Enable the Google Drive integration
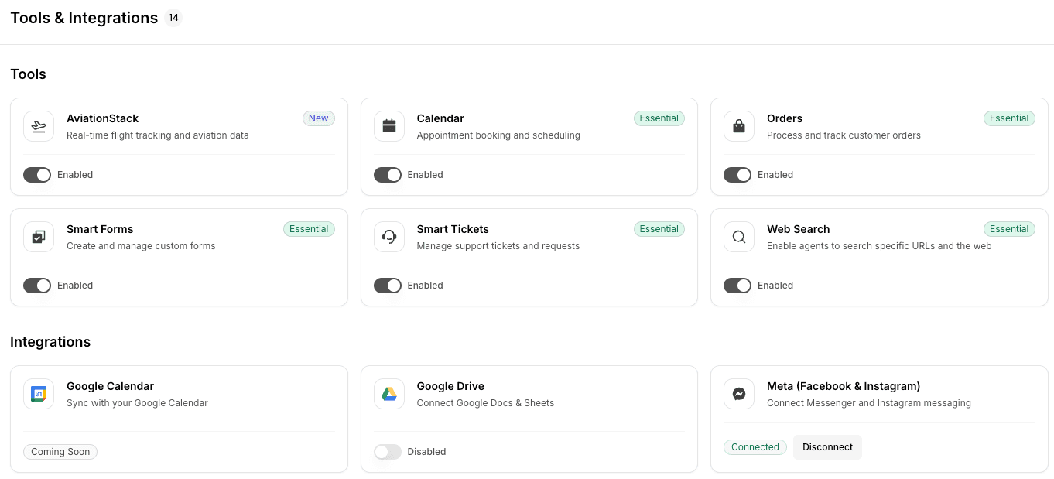The height and width of the screenshot is (479, 1054). pyautogui.click(x=388, y=452)
